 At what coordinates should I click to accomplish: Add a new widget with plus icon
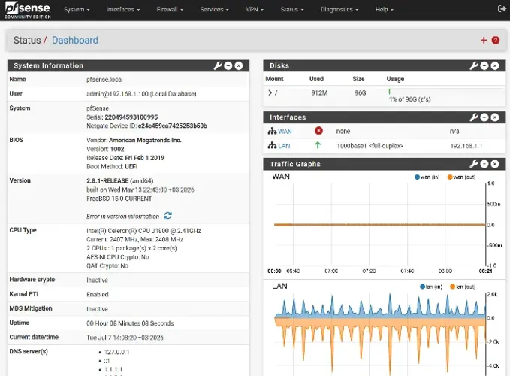pyautogui.click(x=483, y=40)
